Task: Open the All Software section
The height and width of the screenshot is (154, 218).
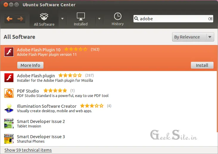Action: coord(44,19)
